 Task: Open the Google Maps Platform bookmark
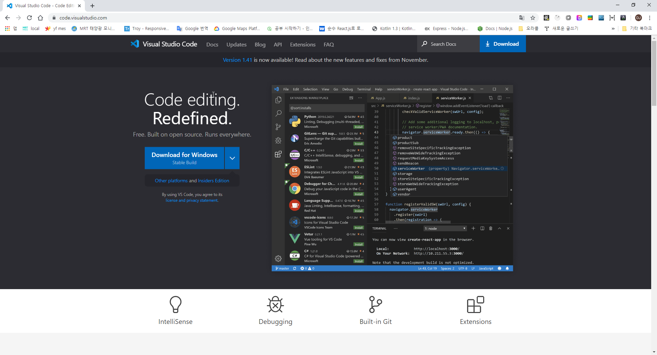click(237, 29)
